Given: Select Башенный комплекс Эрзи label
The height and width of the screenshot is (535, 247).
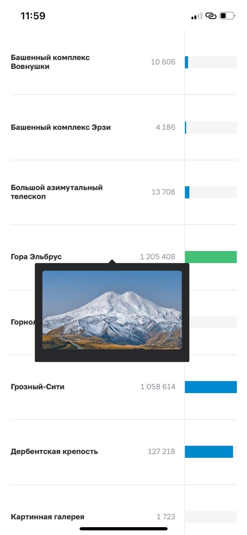Looking at the screenshot, I should pyautogui.click(x=61, y=127).
